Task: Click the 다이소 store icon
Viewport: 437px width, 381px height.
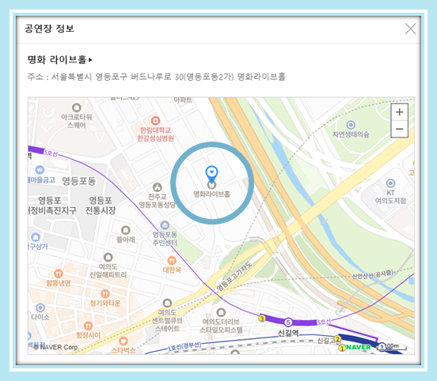Action: click(x=40, y=307)
